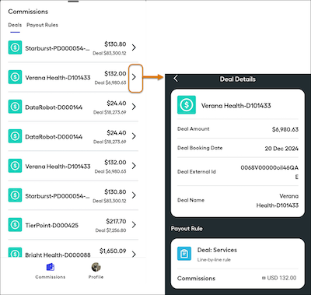Tap the TierPoint-D000425 dollar icon
This screenshot has height=295, width=311.
click(15, 225)
